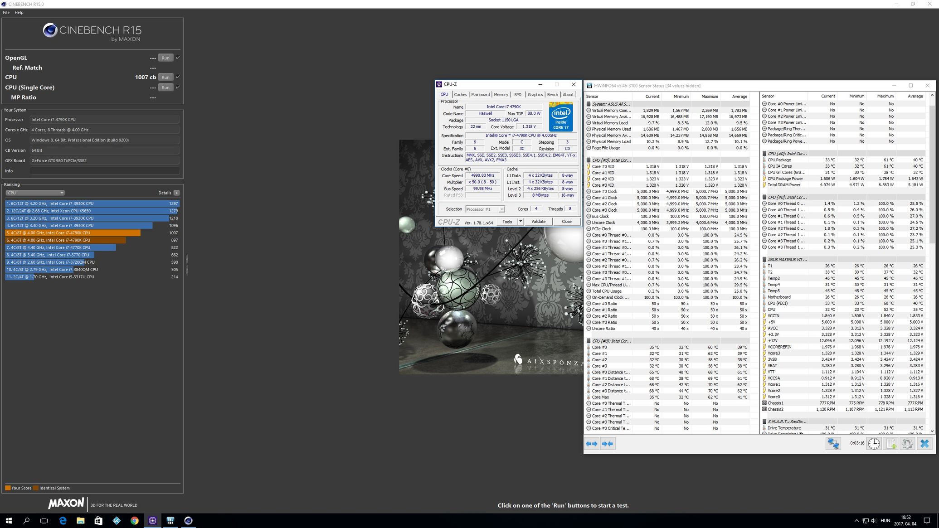Click the expand columns arrows icon in HWiNFO

click(592, 444)
